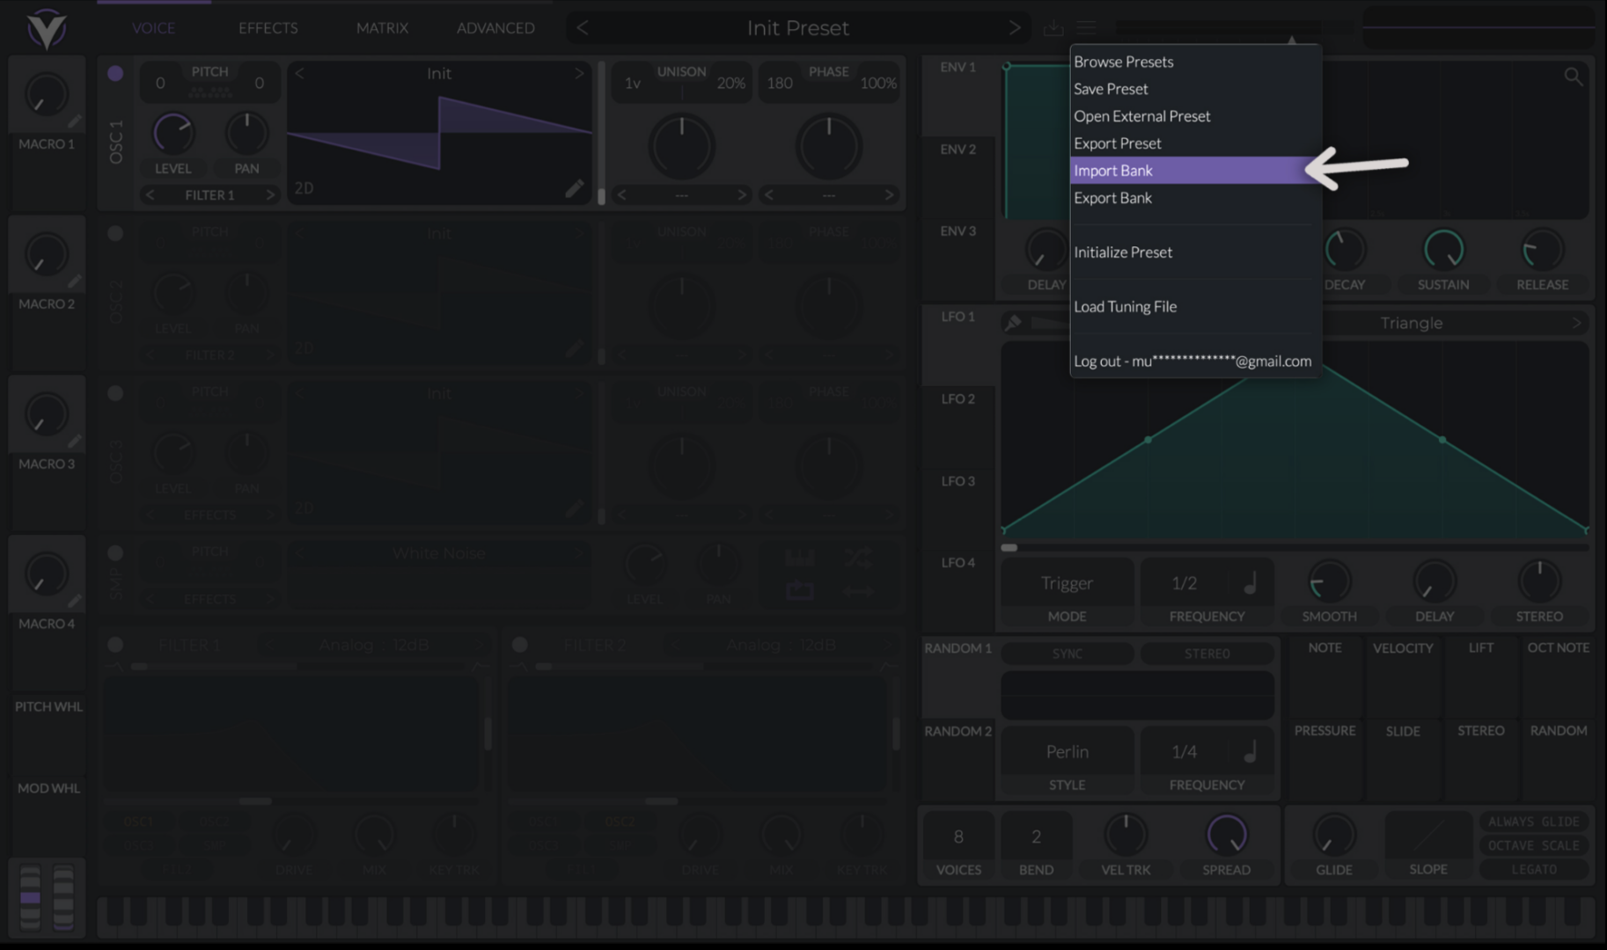The height and width of the screenshot is (950, 1607).
Task: Click the phase slider under the LFO graph
Action: click(1009, 548)
